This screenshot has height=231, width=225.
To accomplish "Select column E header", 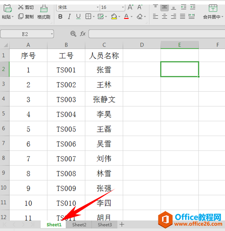I will click(x=179, y=45).
